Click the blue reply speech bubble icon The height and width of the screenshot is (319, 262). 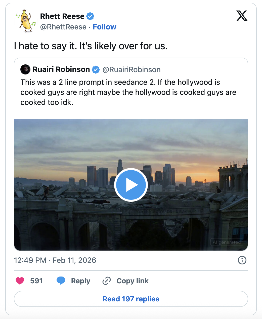pos(61,281)
